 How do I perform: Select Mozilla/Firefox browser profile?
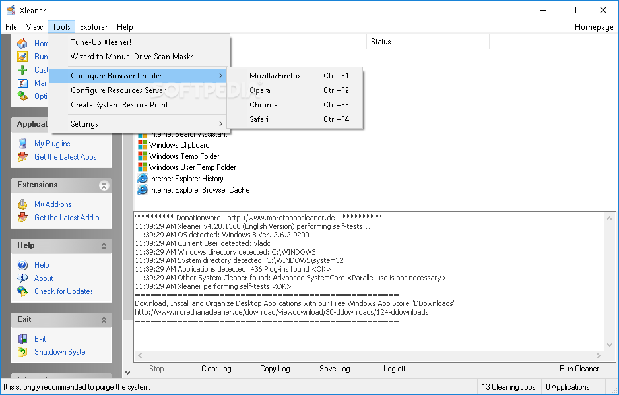coord(295,75)
